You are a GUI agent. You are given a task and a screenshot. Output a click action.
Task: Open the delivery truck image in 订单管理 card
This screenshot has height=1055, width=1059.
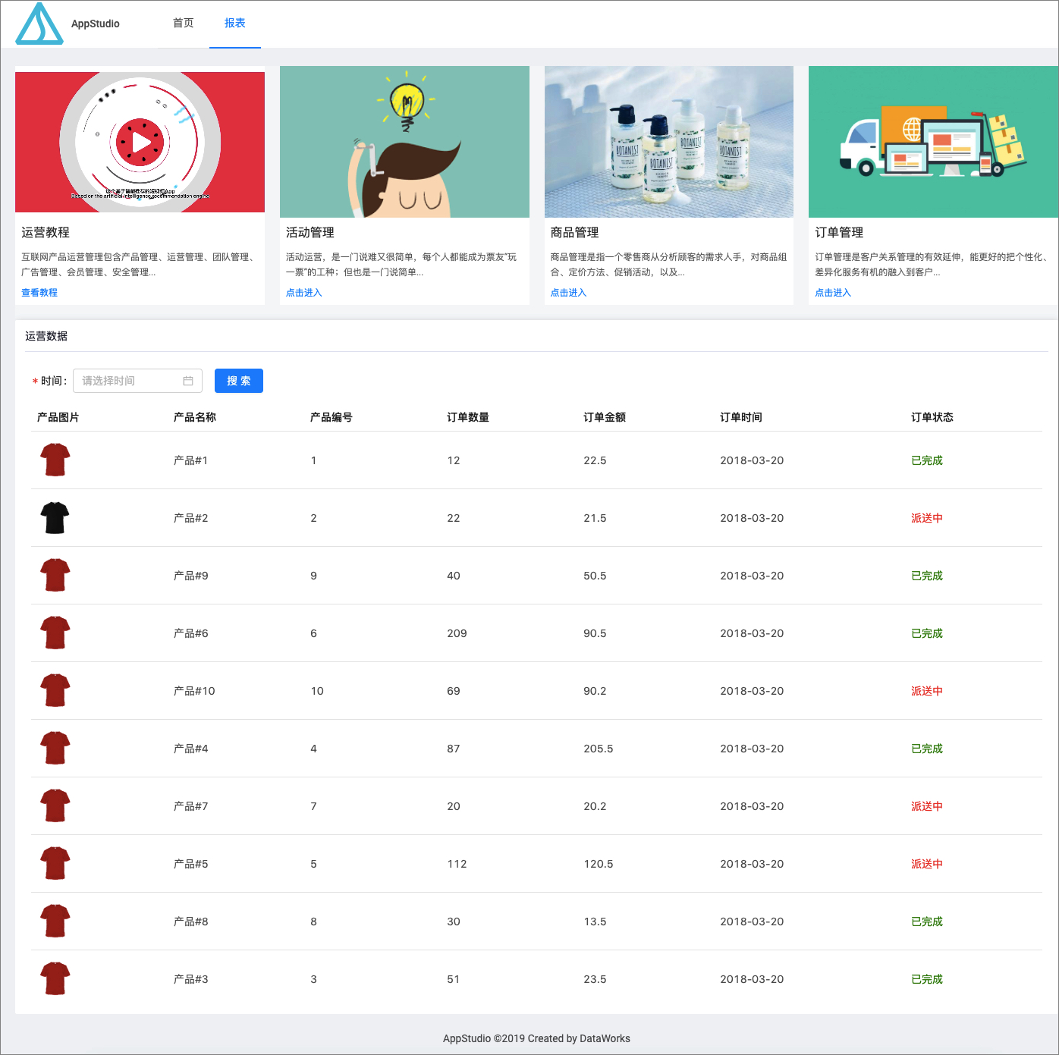[x=934, y=142]
